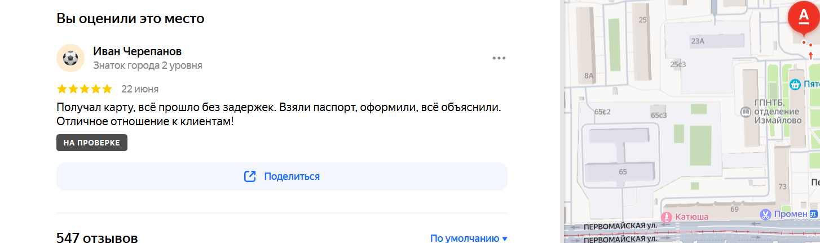
Task: Click the first yellow rating star
Action: click(x=62, y=89)
